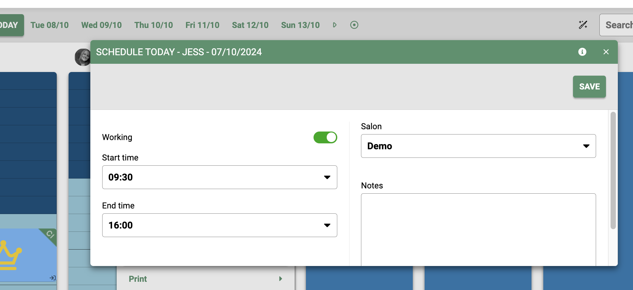Select the Sat 12/10 day

[250, 25]
